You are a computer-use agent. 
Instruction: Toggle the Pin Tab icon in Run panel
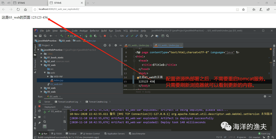tap(39, 123)
